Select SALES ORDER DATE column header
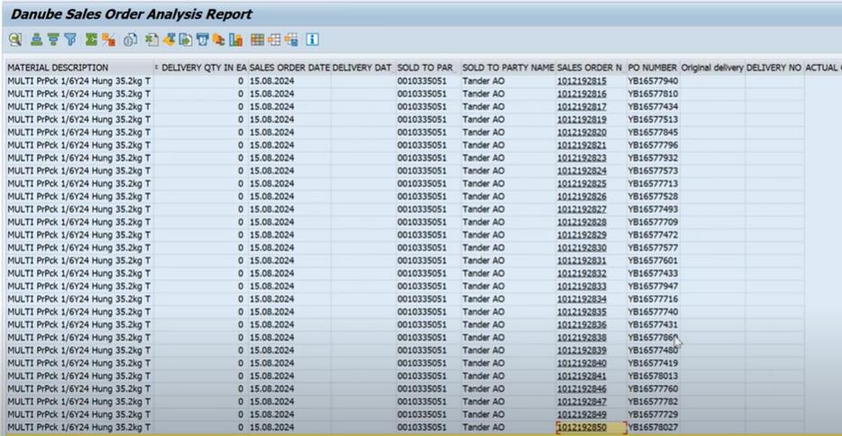842x436 pixels. [x=290, y=68]
